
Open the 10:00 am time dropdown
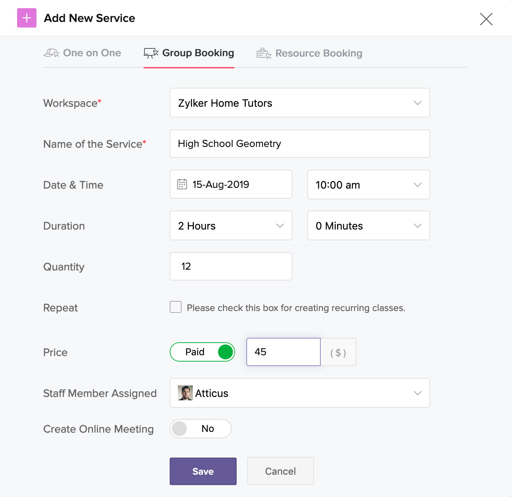click(369, 185)
